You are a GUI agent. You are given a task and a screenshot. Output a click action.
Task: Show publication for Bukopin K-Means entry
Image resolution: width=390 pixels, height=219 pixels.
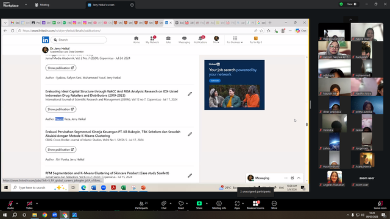[x=61, y=150]
